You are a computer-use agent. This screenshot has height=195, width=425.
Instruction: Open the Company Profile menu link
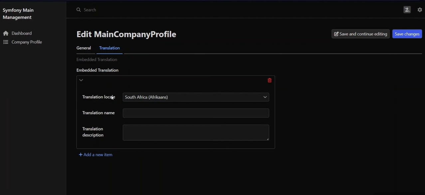pos(27,42)
